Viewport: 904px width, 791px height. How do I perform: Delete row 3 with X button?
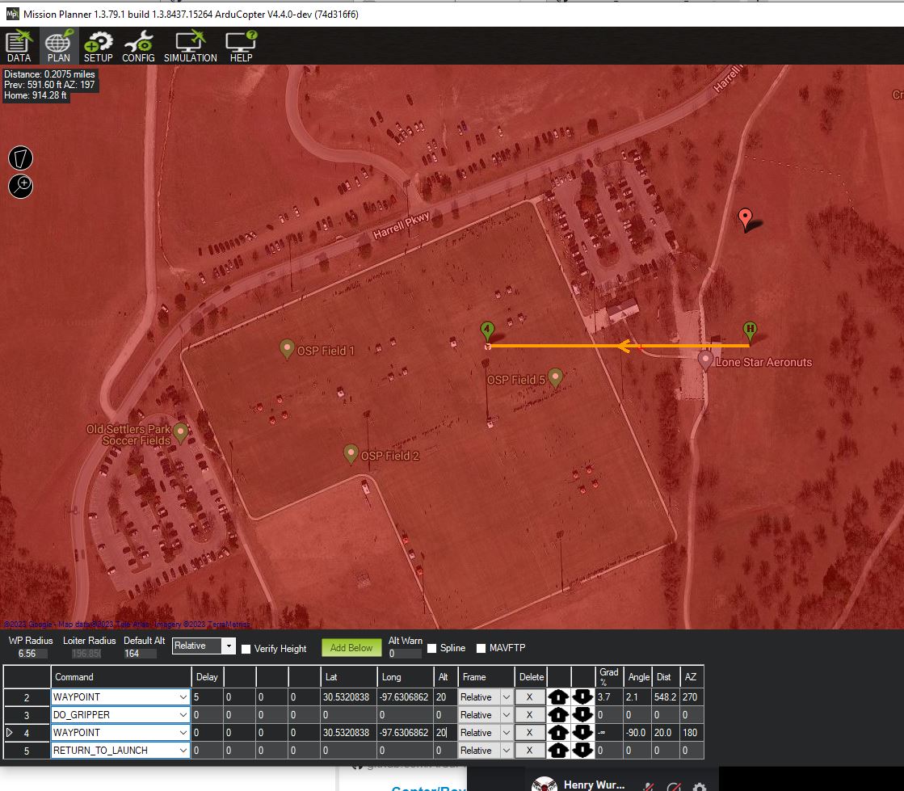coord(529,715)
